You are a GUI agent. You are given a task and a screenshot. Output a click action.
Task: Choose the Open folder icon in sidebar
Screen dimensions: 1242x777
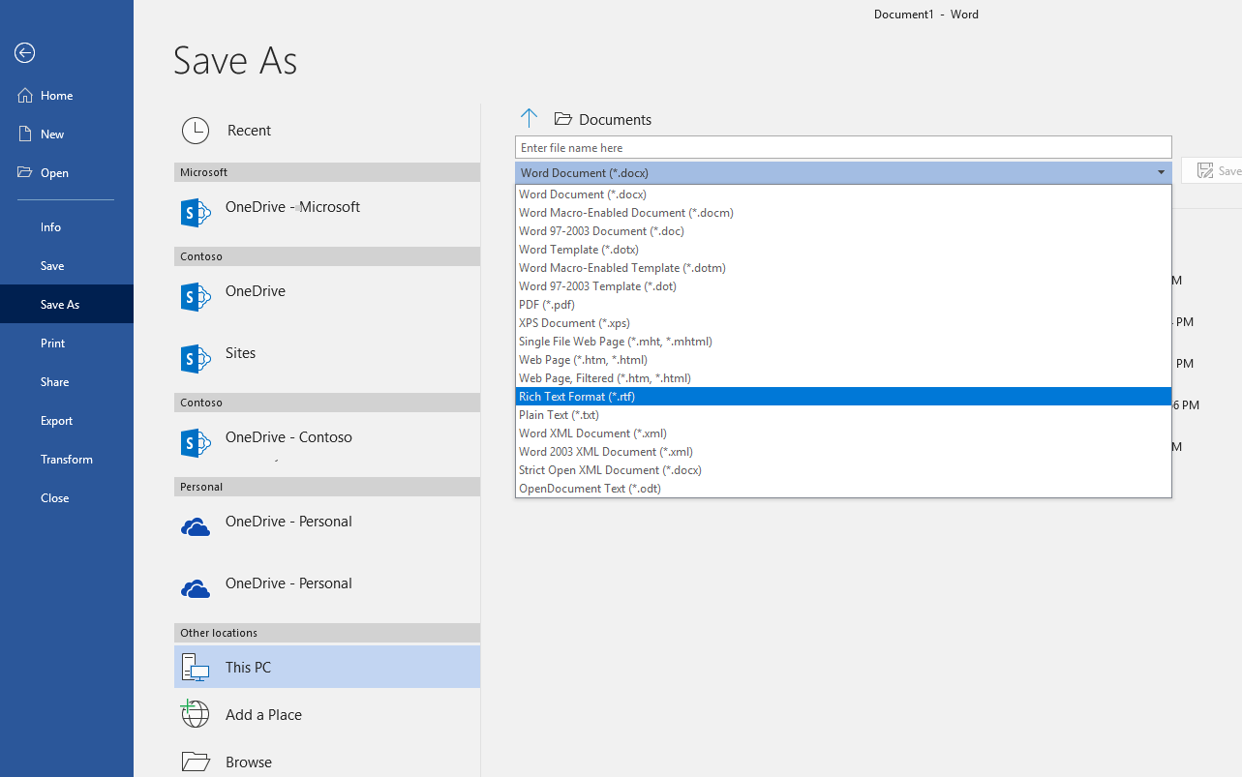25,173
